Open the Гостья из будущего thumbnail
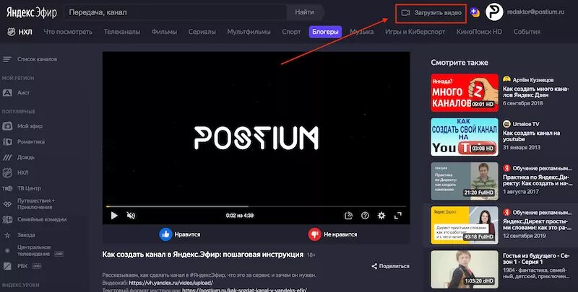 pyautogui.click(x=465, y=270)
